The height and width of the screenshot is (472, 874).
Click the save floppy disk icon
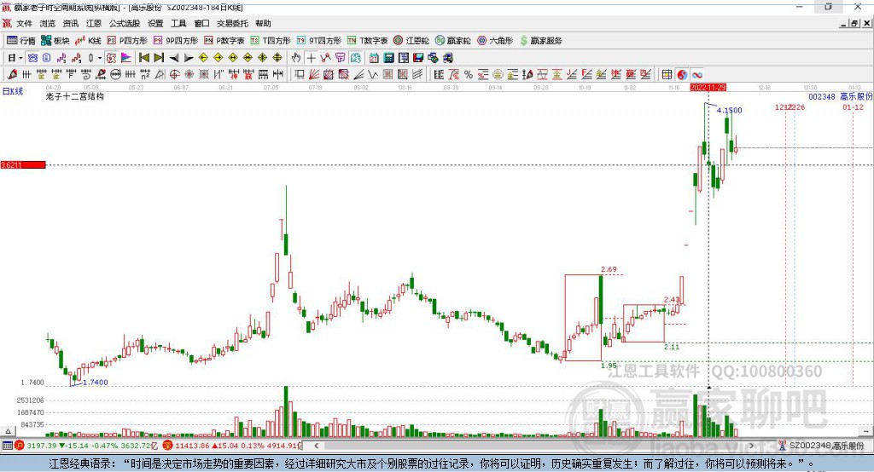point(418,58)
